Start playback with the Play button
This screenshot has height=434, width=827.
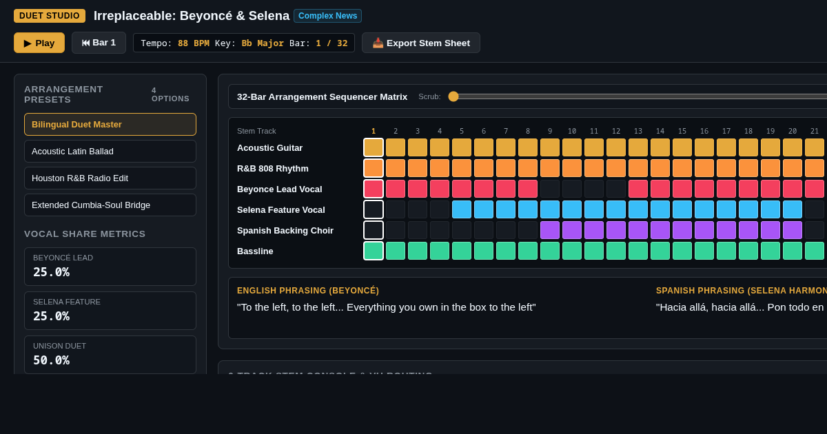tap(39, 43)
